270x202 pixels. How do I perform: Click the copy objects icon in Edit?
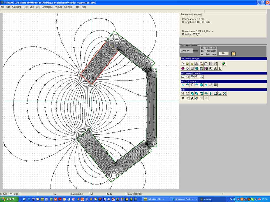(192, 93)
